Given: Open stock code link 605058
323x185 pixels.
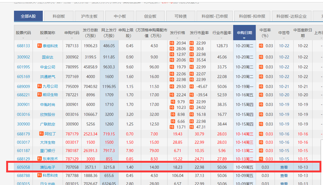Looking at the screenshot, I should (23, 167).
